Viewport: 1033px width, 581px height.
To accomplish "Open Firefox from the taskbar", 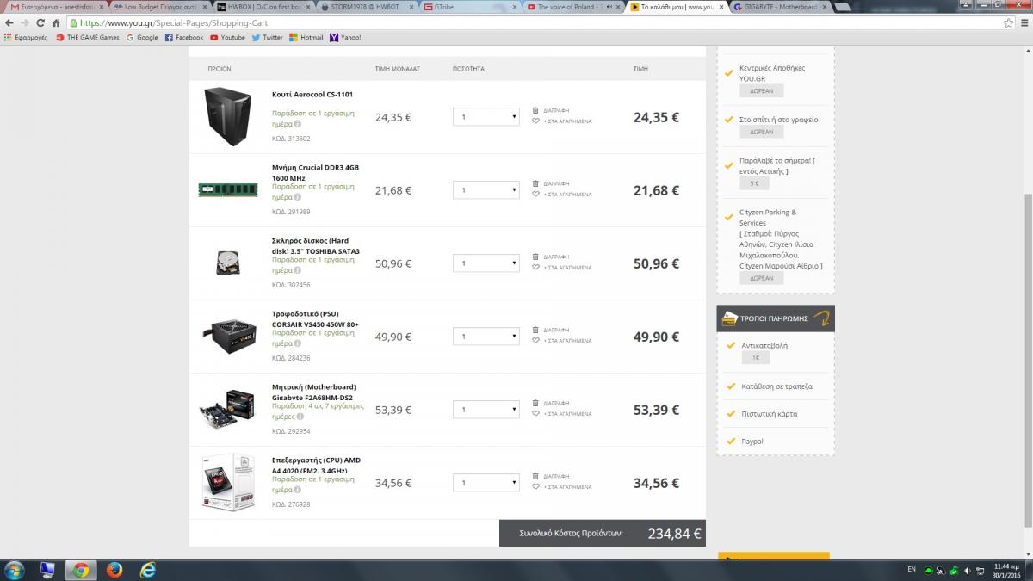I will (114, 570).
